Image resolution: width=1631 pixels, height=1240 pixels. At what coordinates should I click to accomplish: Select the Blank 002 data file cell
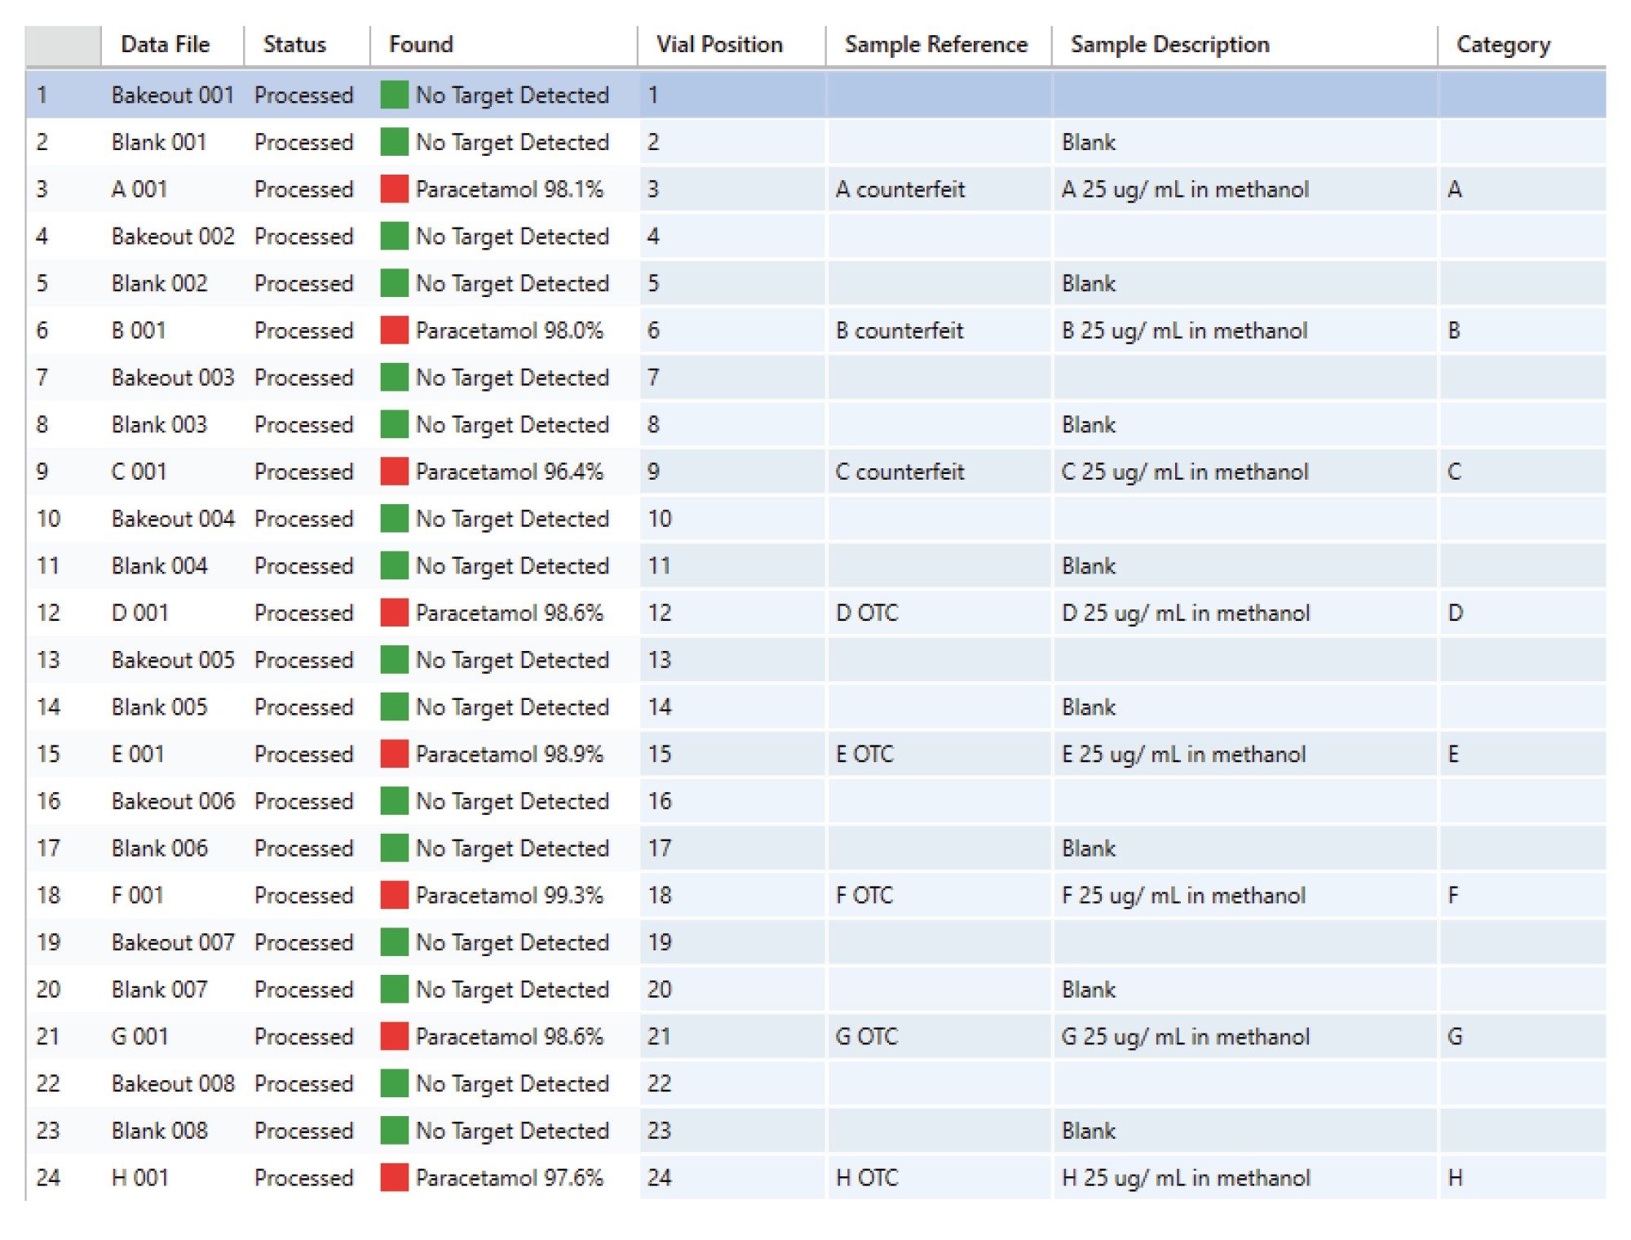click(x=159, y=283)
